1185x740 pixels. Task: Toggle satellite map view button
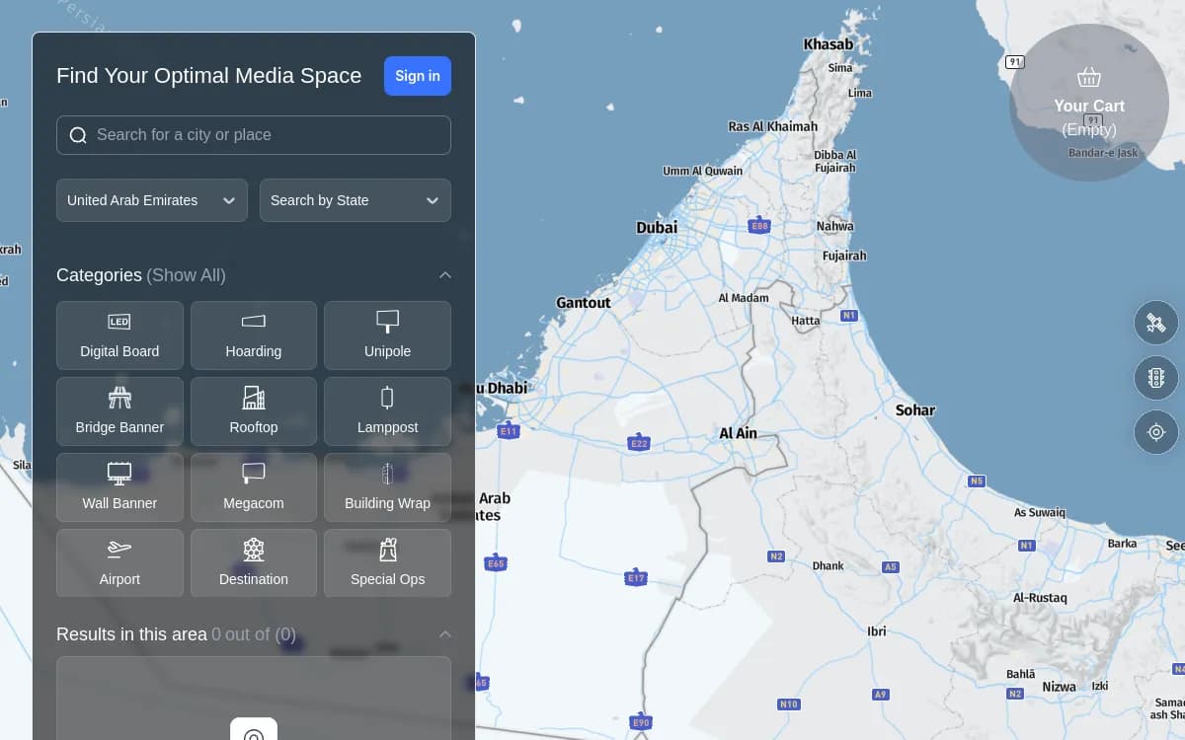point(1156,323)
